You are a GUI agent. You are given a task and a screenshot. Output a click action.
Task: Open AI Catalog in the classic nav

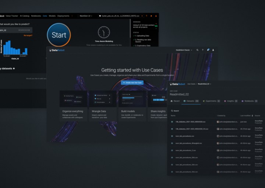tap(25, 16)
